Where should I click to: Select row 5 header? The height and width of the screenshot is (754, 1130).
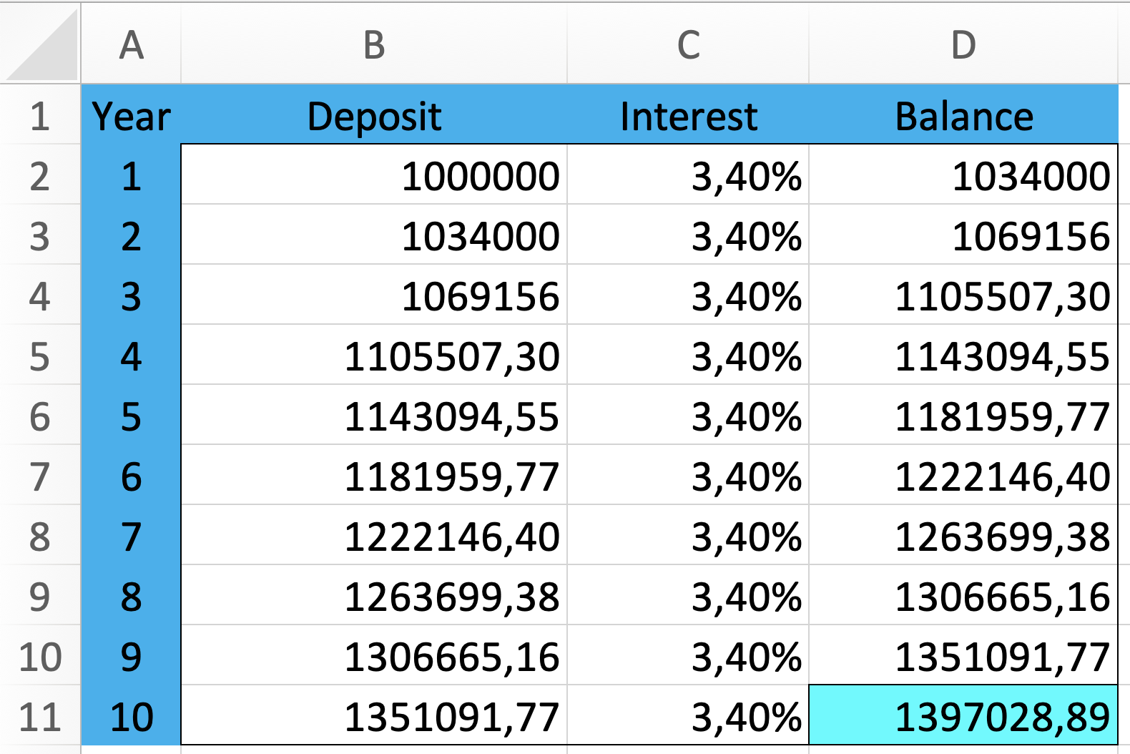click(x=40, y=355)
